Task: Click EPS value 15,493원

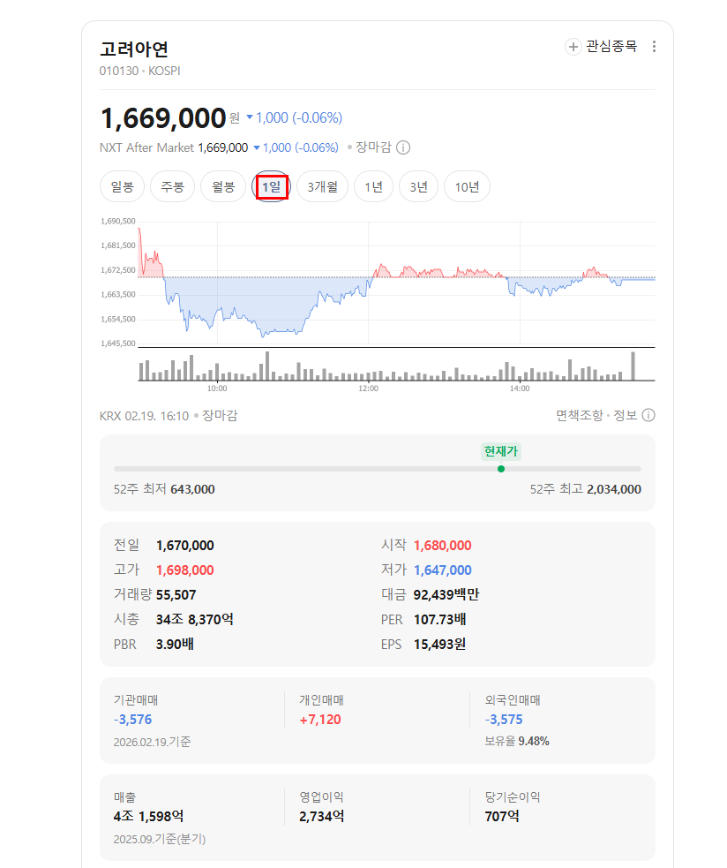Action: 440,645
